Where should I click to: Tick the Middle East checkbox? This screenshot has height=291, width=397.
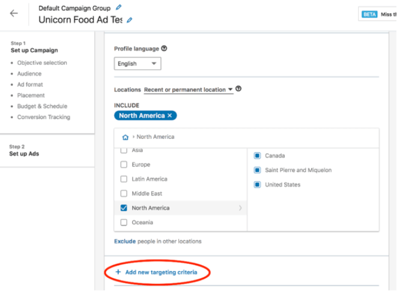click(x=124, y=194)
